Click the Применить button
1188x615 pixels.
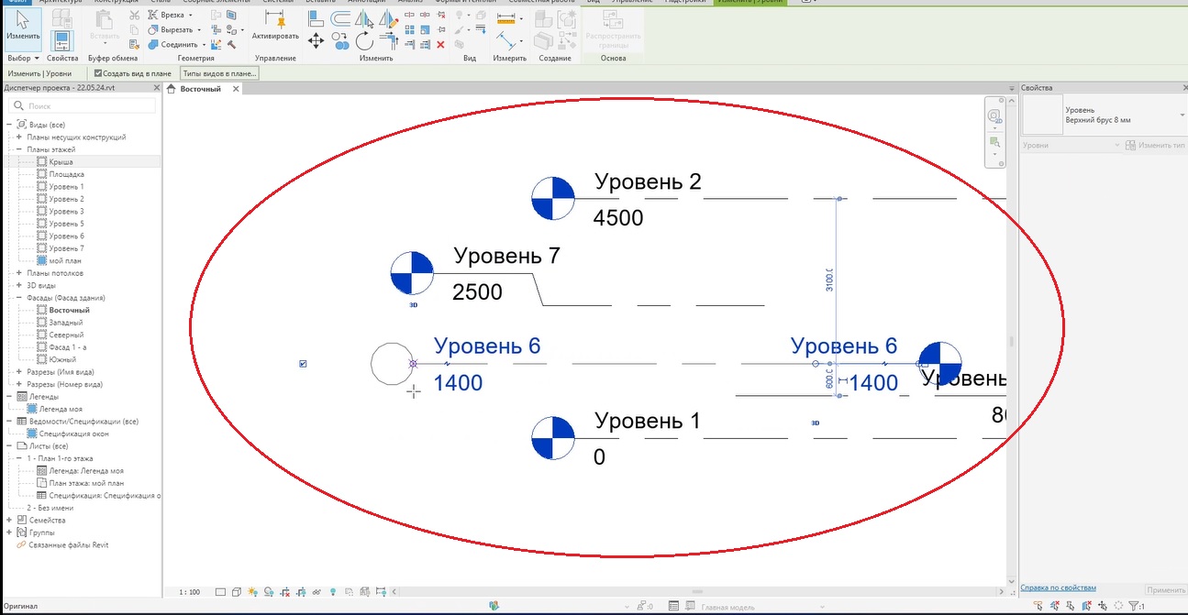point(1166,591)
